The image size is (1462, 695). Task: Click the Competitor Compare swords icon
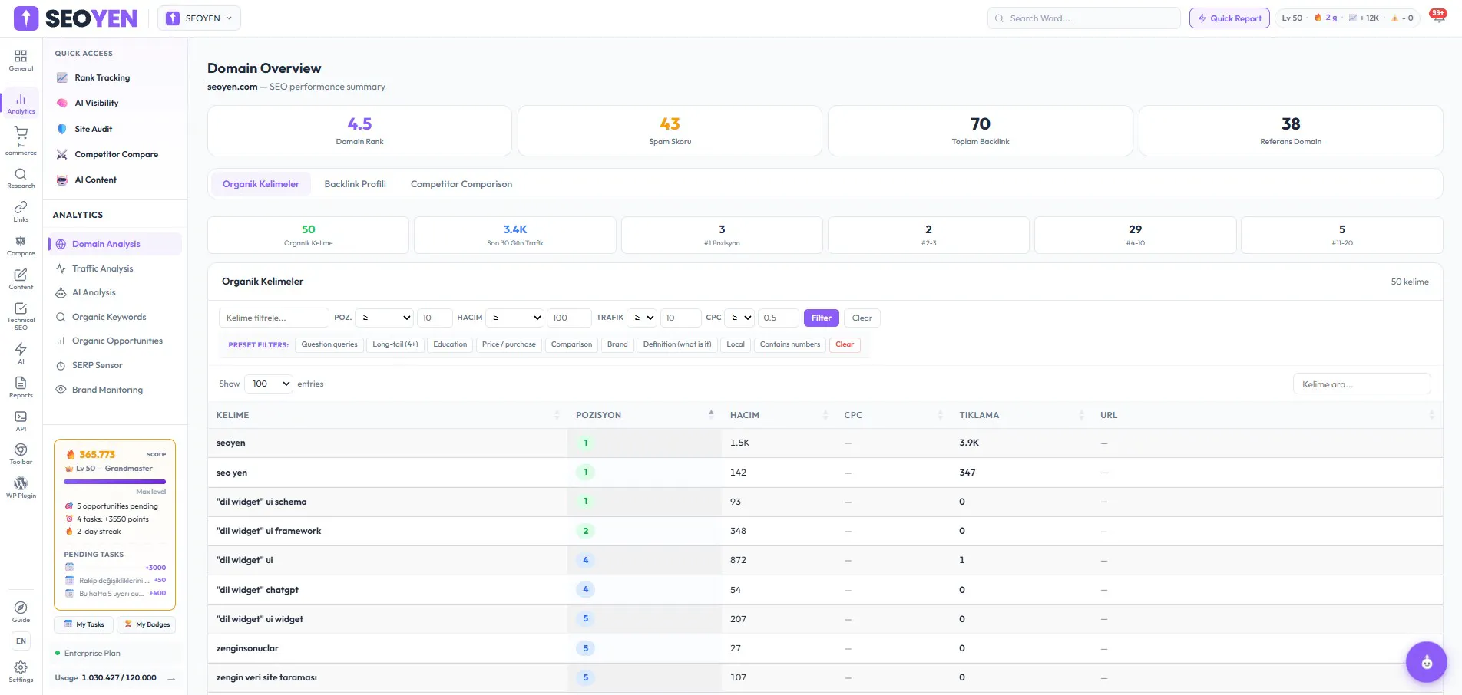[x=62, y=154]
